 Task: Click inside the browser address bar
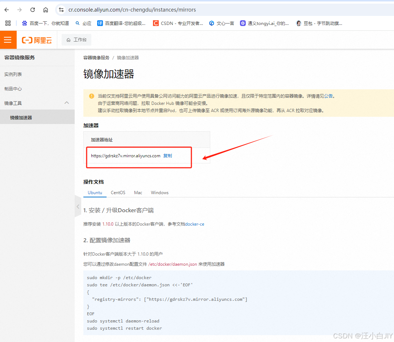(x=145, y=10)
